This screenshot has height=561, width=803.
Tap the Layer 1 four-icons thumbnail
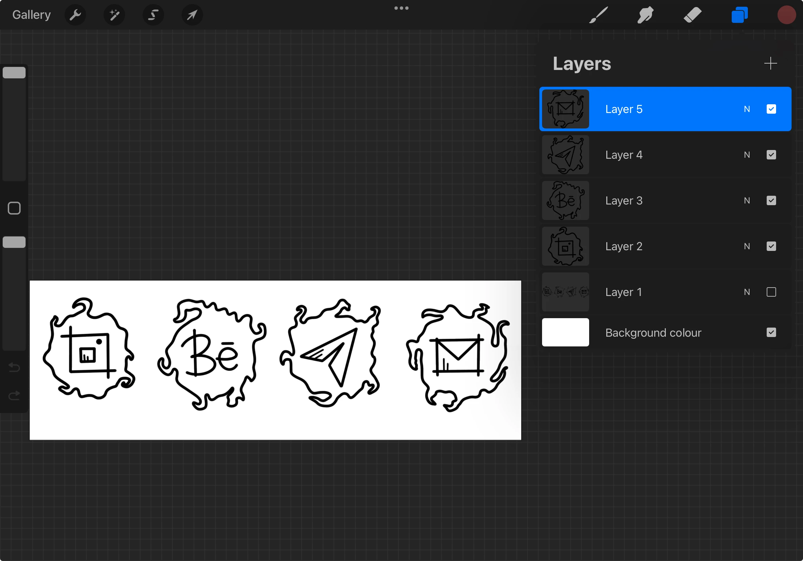[566, 292]
